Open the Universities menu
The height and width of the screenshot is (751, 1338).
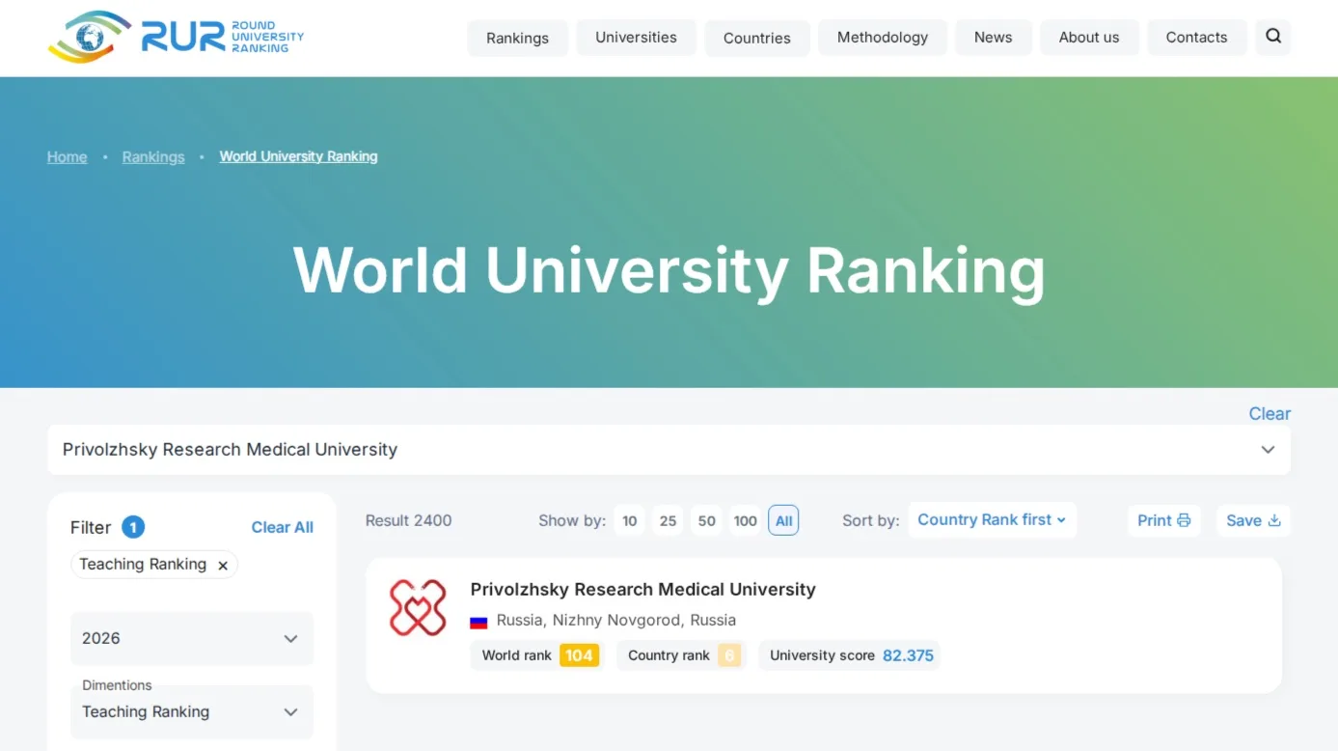point(636,38)
